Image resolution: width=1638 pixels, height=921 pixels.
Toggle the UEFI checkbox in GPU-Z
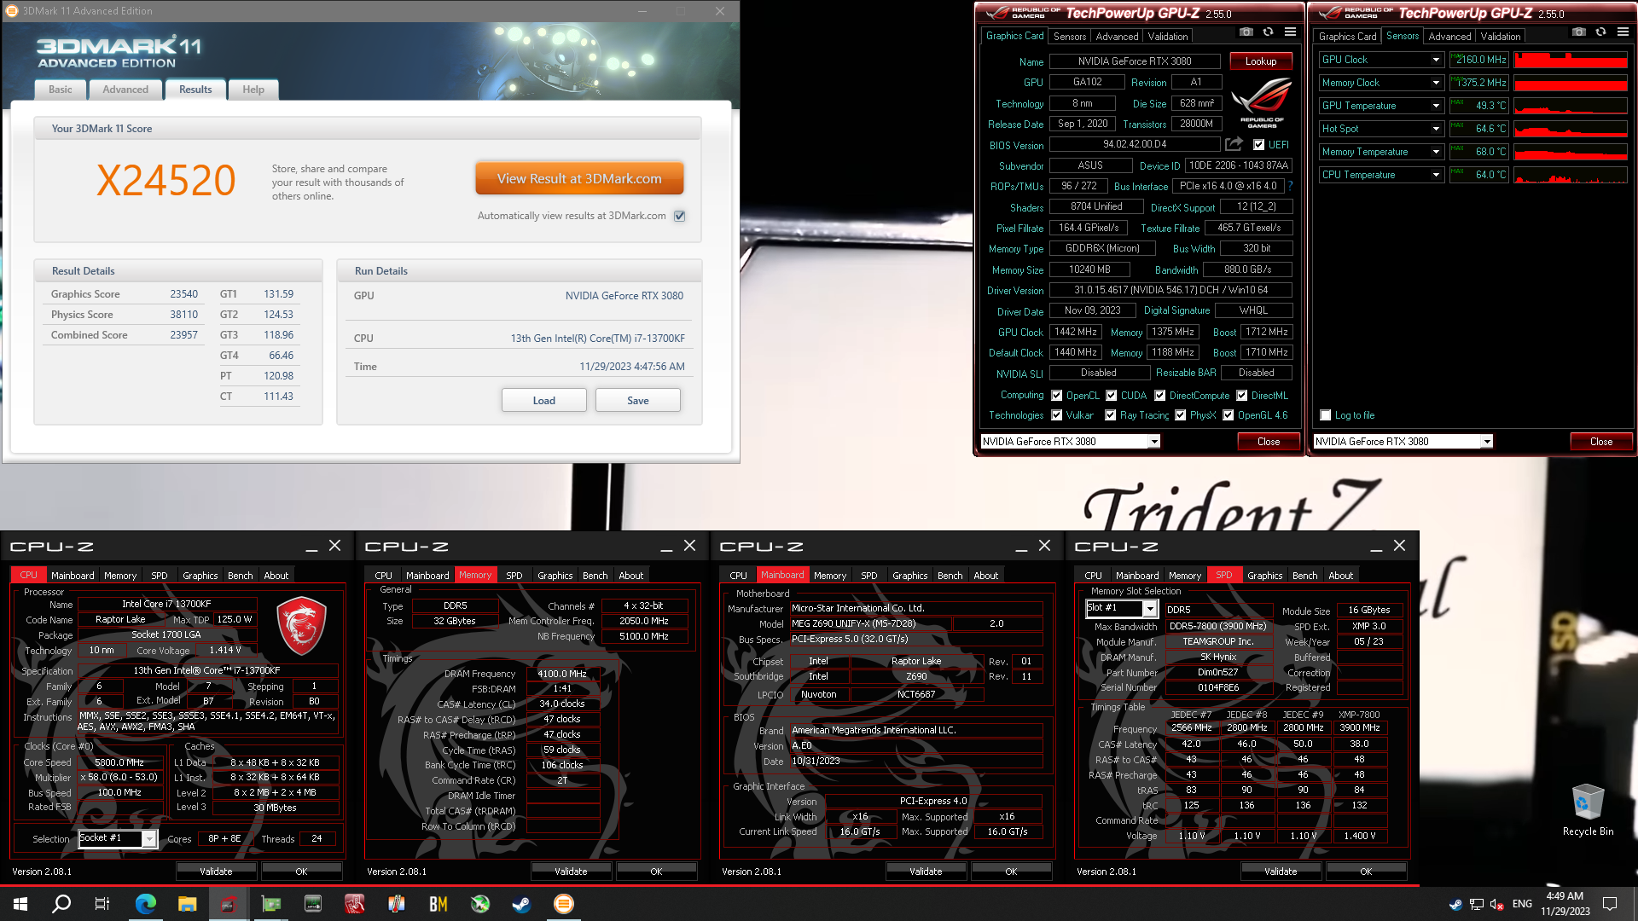[x=1258, y=145]
